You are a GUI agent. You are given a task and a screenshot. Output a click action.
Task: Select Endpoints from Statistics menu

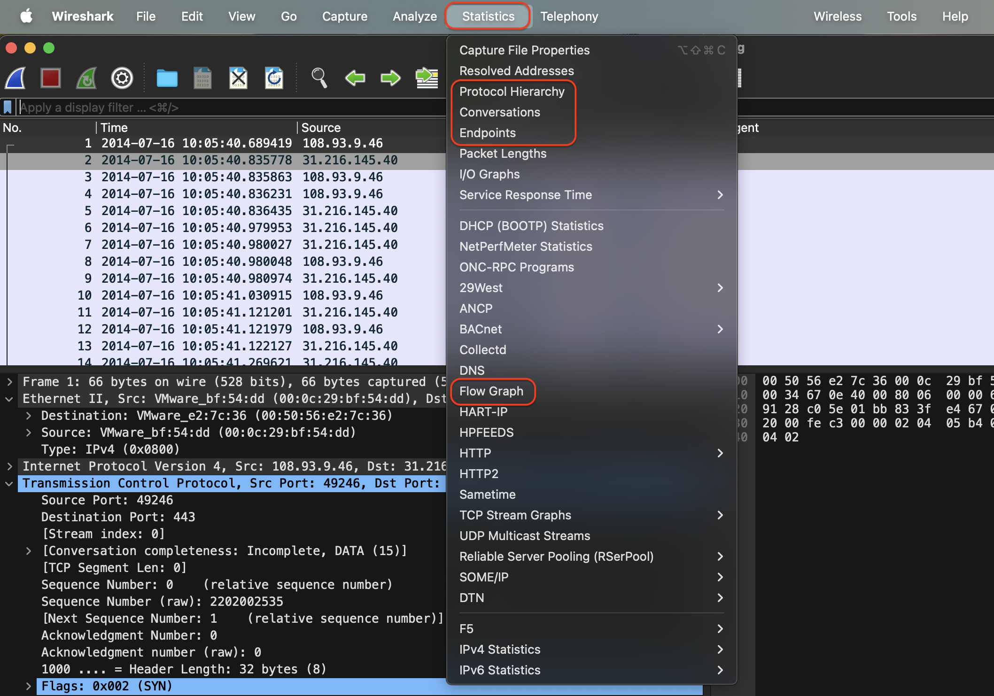coord(487,132)
